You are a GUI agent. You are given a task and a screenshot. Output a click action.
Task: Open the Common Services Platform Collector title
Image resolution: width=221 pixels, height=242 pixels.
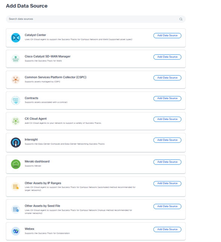tap(56, 77)
